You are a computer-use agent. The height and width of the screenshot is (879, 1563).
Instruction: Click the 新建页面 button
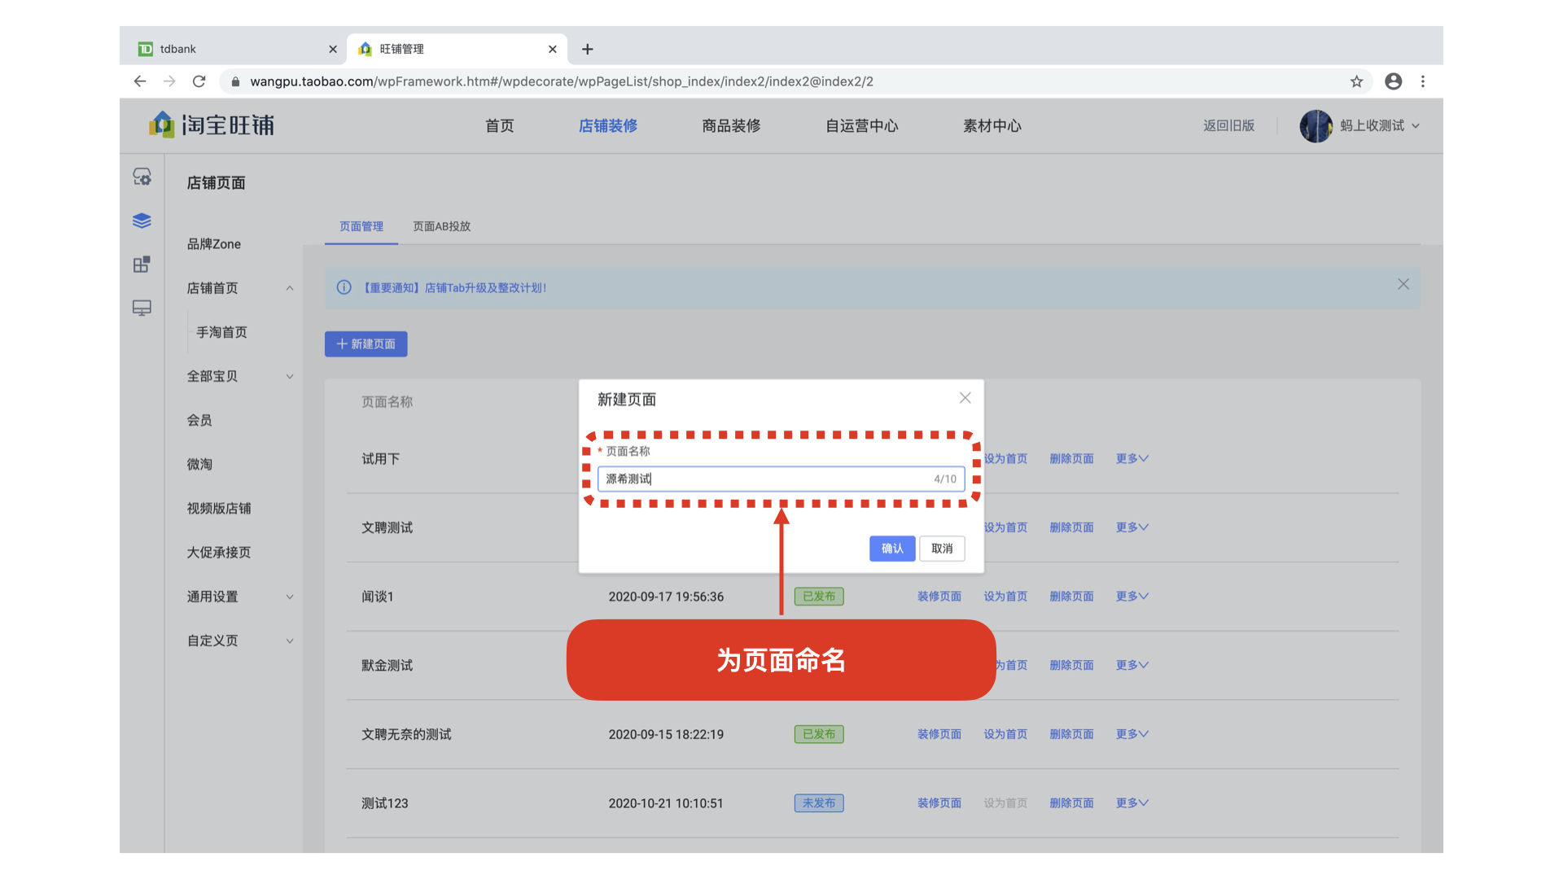tap(365, 343)
